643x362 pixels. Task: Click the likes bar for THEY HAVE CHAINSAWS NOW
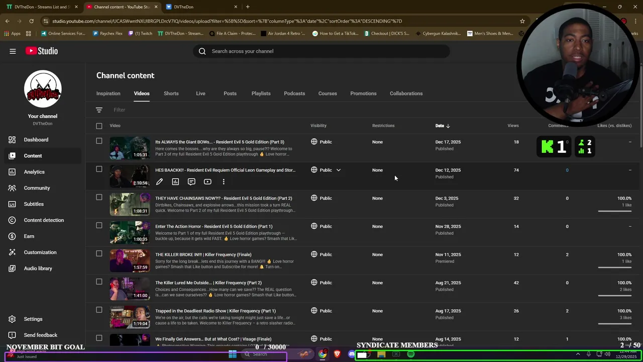point(614,211)
